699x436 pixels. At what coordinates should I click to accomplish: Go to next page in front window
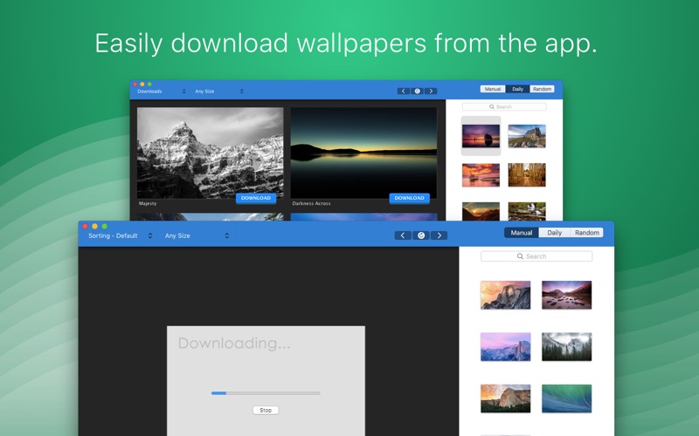[439, 235]
